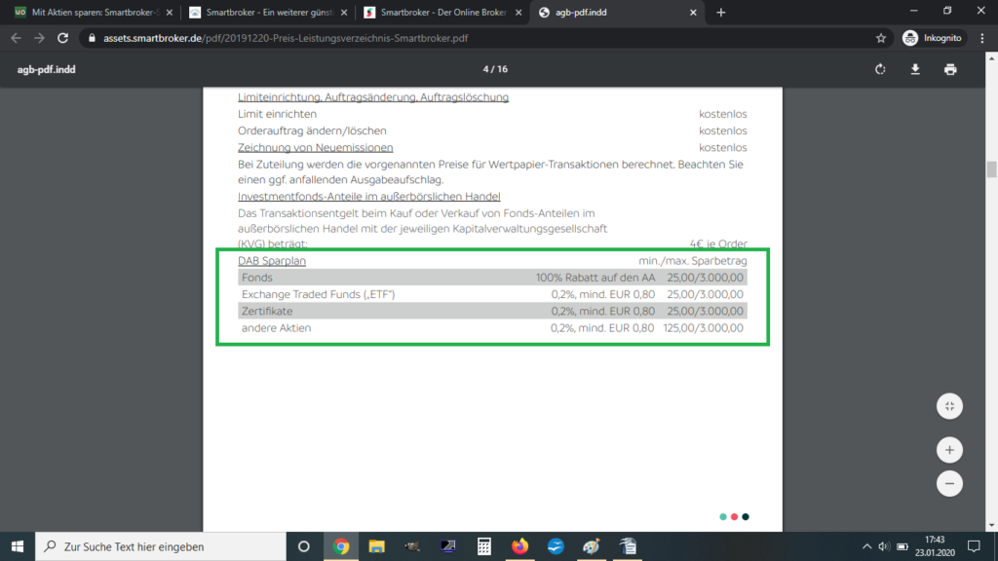Image resolution: width=998 pixels, height=561 pixels.
Task: Download the PDF document
Action: pos(915,69)
